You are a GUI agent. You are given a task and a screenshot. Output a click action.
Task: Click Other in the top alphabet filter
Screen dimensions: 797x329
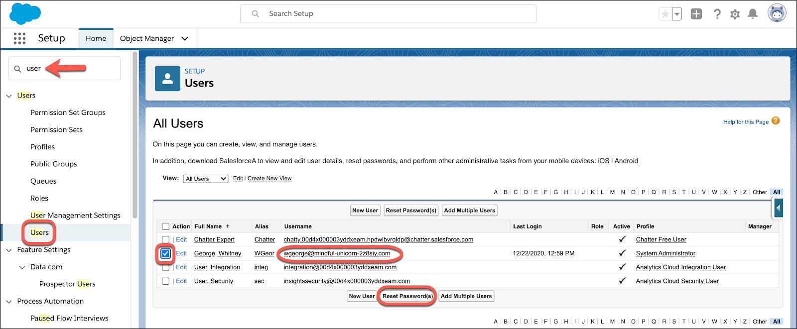(760, 192)
